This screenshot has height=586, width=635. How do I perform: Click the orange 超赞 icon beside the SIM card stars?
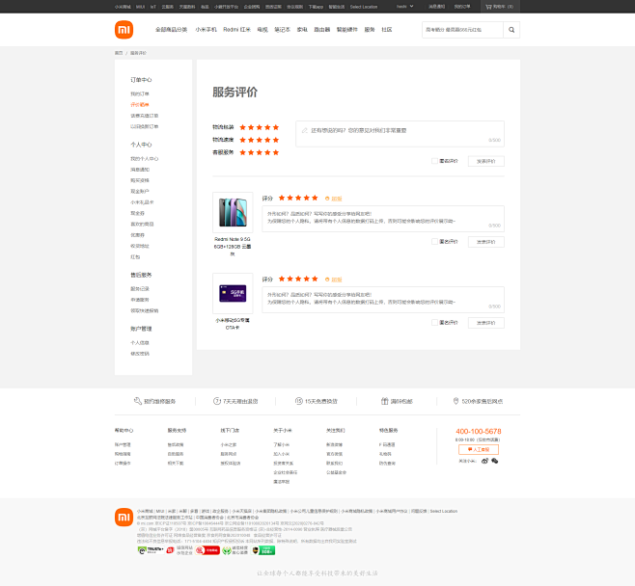[327, 280]
